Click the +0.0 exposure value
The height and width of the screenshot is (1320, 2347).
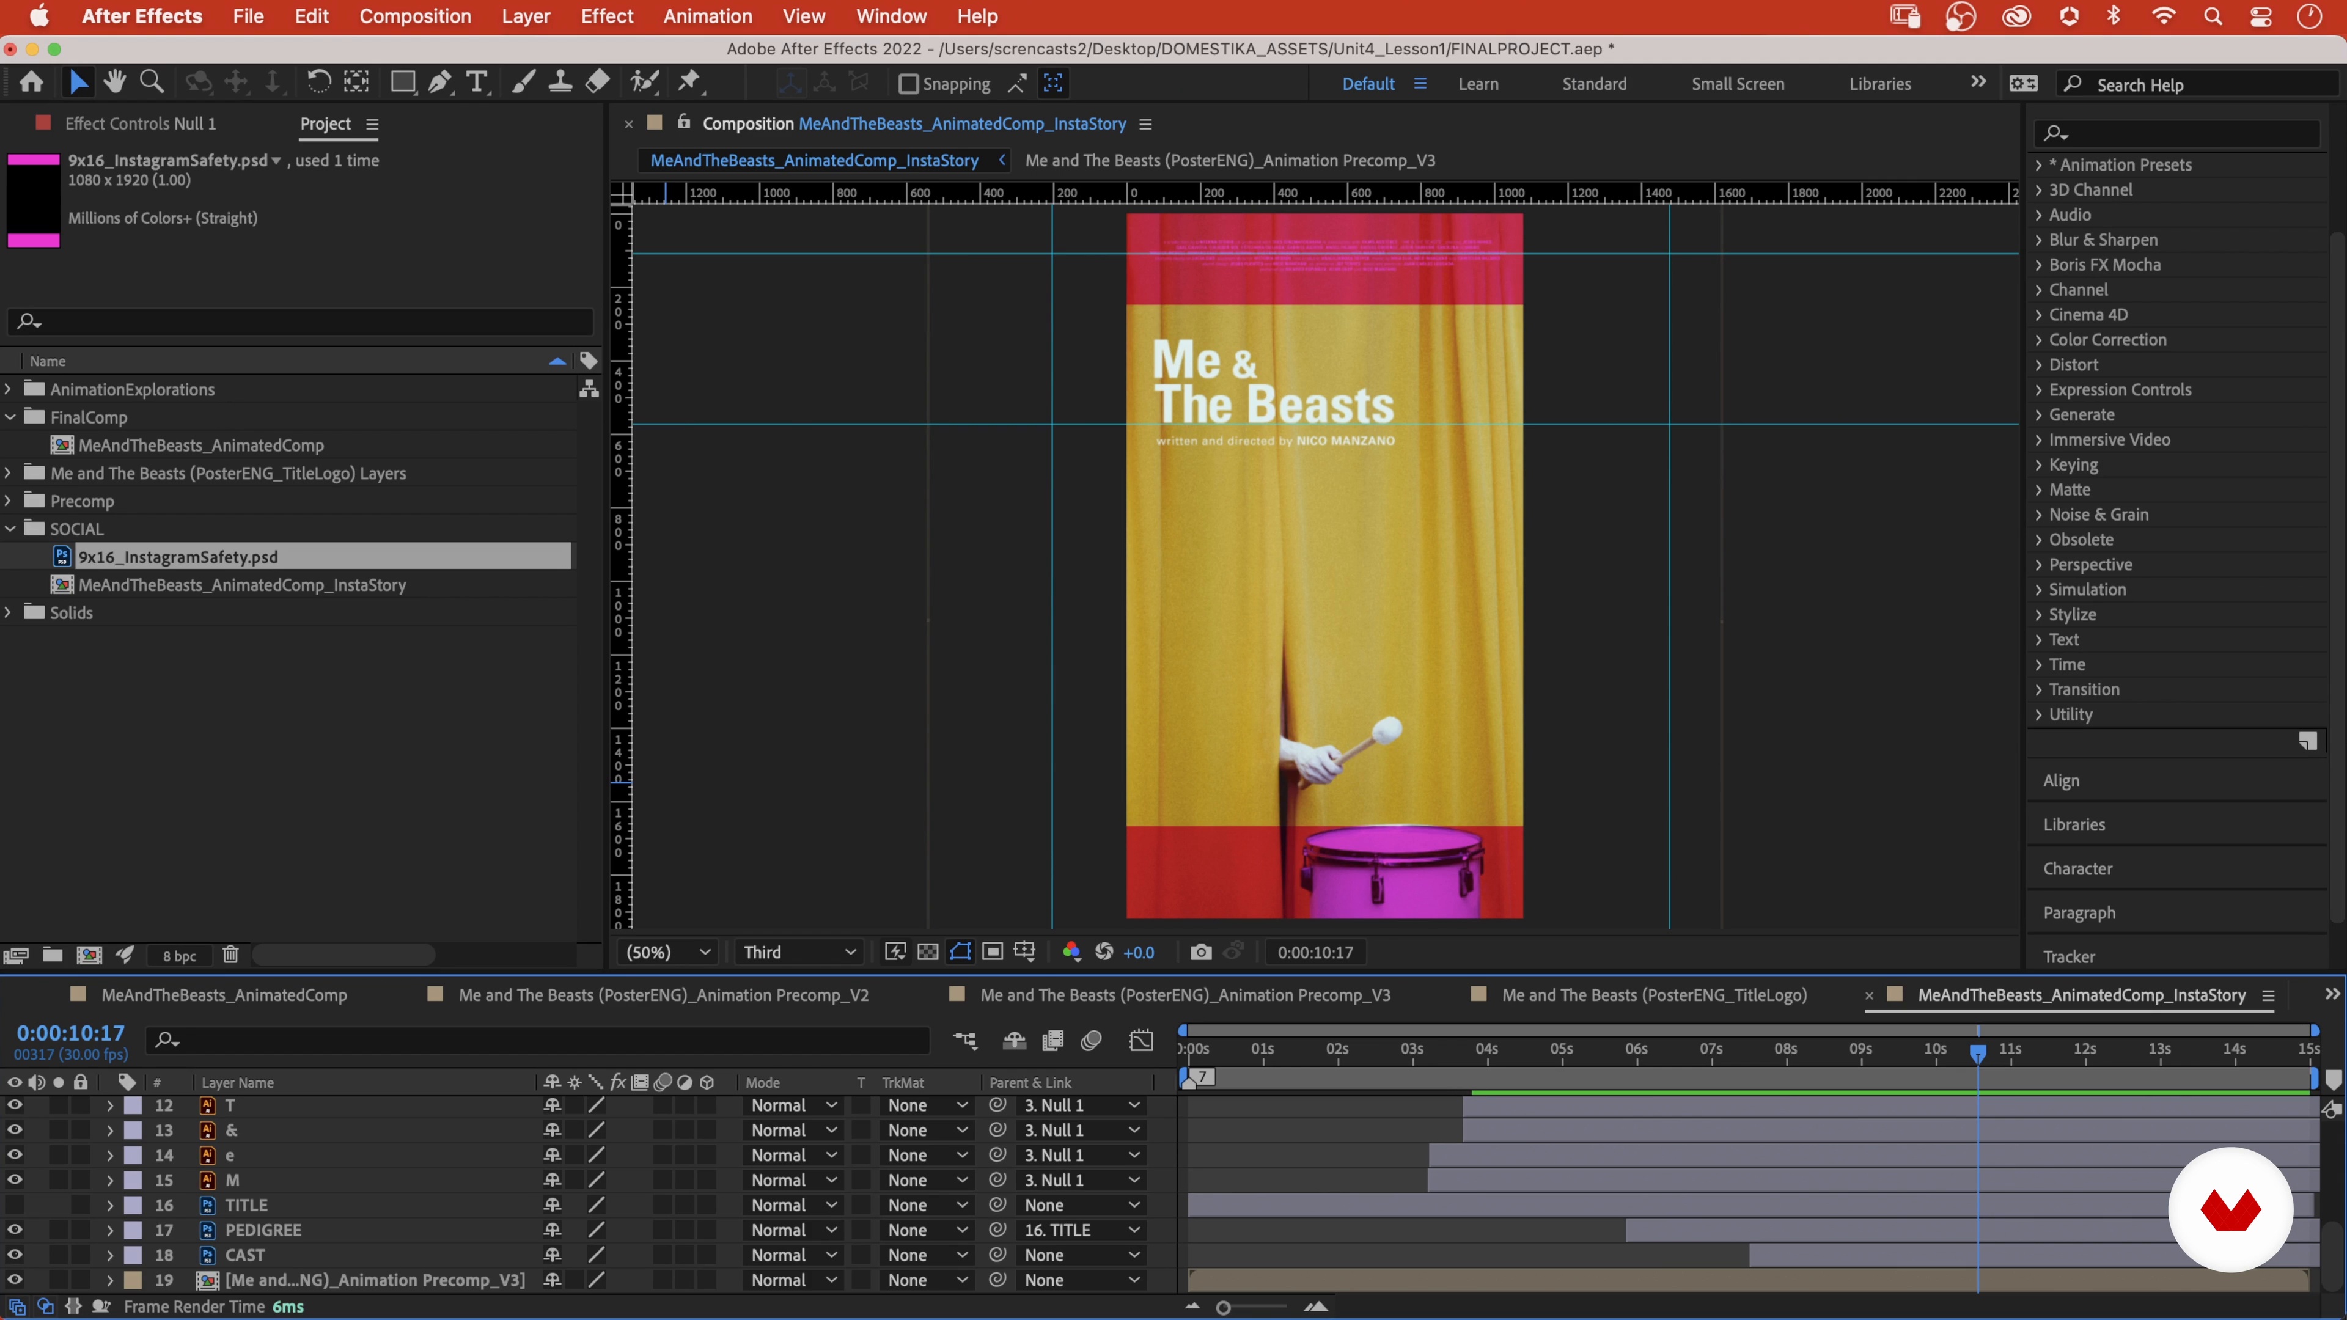(1139, 952)
